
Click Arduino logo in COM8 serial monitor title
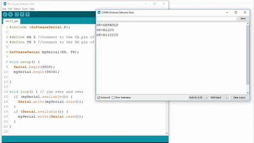point(99,12)
